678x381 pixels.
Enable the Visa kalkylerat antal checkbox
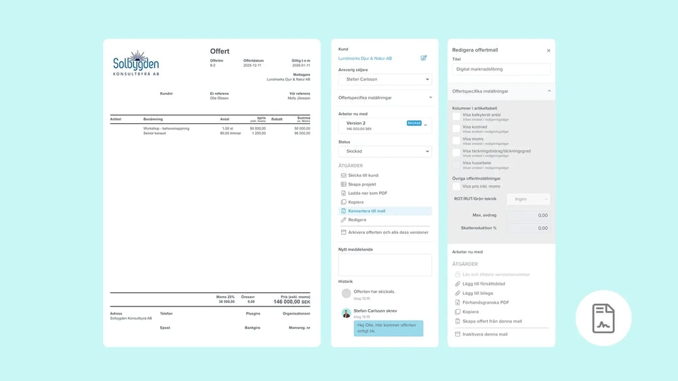[456, 117]
